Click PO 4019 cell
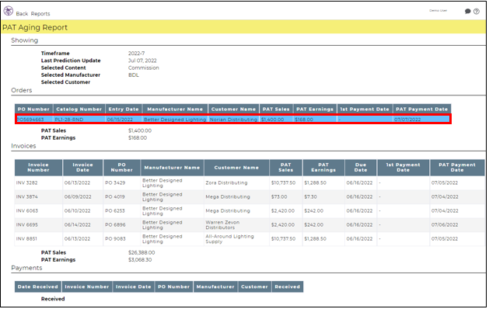The height and width of the screenshot is (309, 489). point(115,197)
